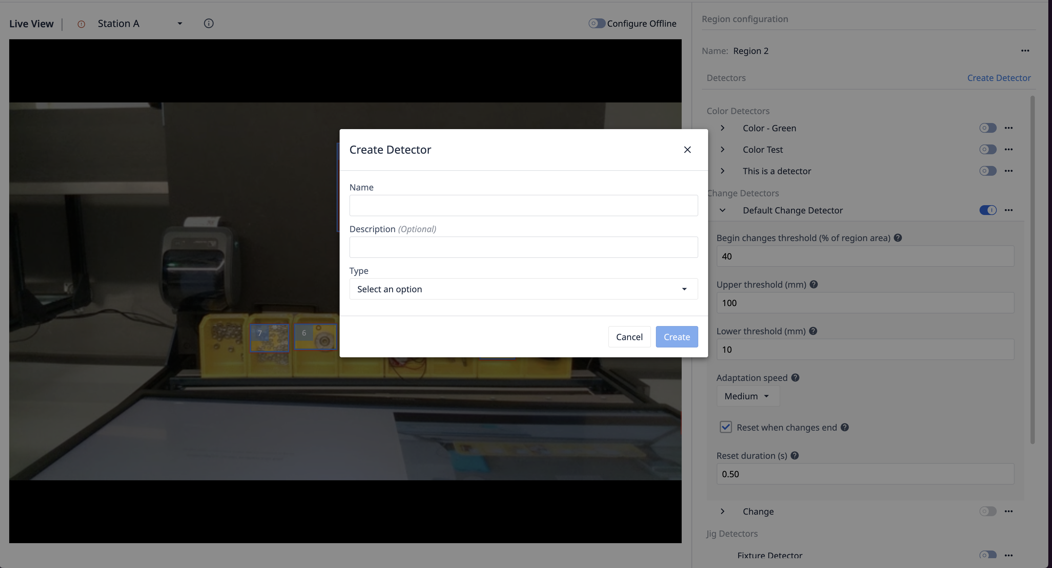Open the Type dropdown in the dialog
1052x568 pixels.
point(524,289)
